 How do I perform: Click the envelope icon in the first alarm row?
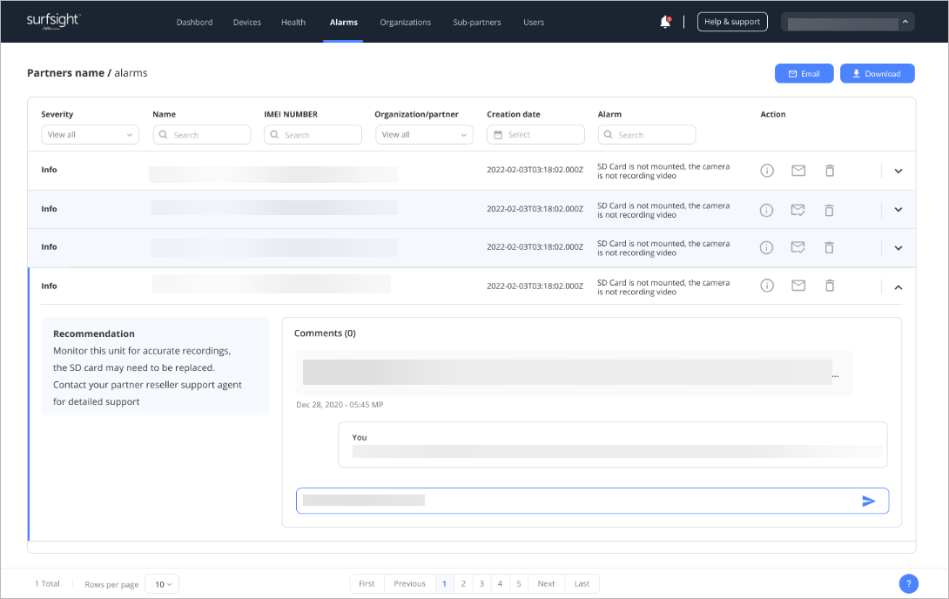(x=798, y=171)
